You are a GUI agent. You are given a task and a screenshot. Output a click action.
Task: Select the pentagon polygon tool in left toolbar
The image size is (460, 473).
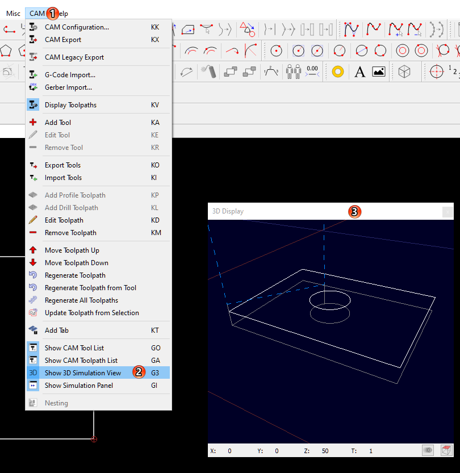point(6,51)
